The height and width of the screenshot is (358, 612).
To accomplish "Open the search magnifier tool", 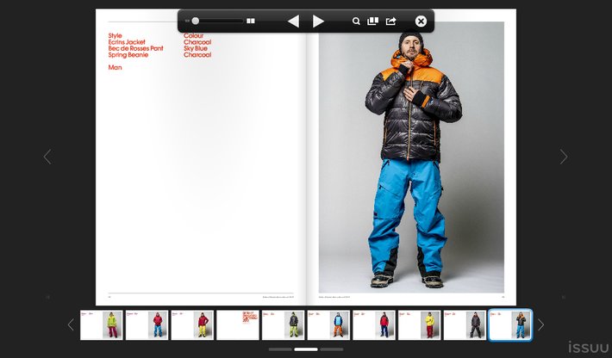I will tap(356, 21).
